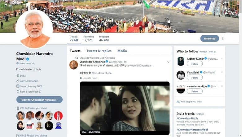Click the people icon beside Find people you know
Screen dimensions: 242x137
click(178, 102)
